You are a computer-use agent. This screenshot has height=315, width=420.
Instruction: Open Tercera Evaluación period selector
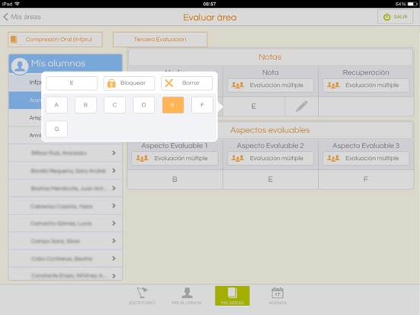coord(161,40)
